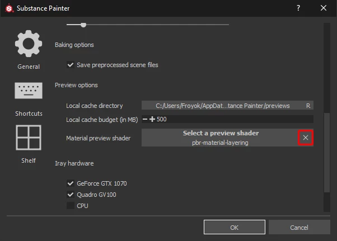Click the Baking options heading
337x241 pixels.
[74, 45]
